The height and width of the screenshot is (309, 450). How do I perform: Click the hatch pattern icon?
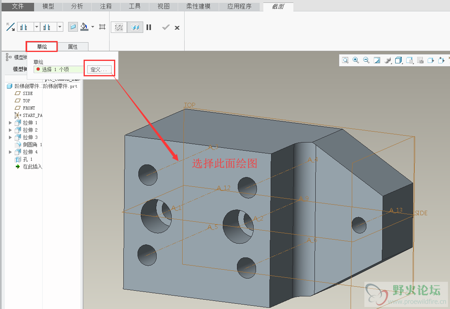[102, 27]
